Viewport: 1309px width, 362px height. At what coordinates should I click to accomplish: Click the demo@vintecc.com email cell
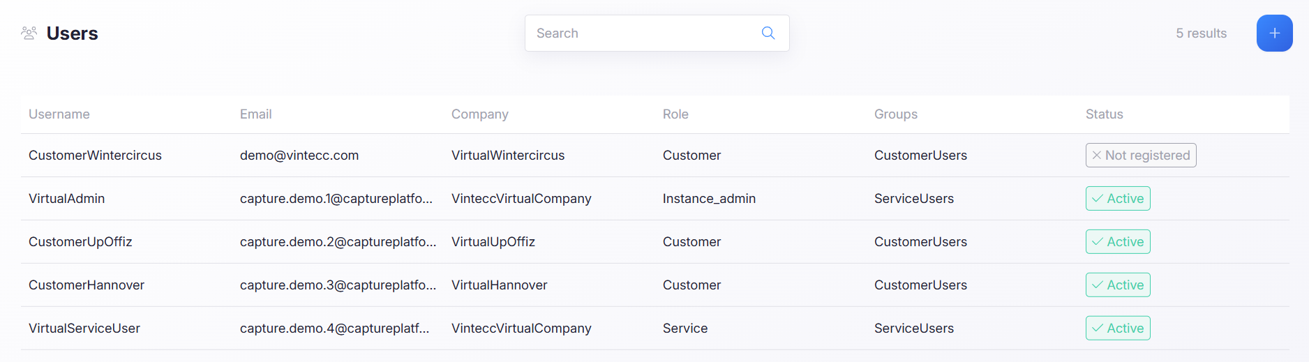(299, 156)
